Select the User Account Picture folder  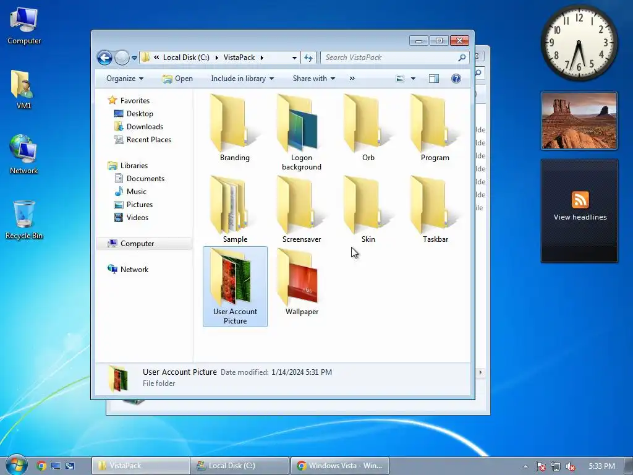point(235,286)
